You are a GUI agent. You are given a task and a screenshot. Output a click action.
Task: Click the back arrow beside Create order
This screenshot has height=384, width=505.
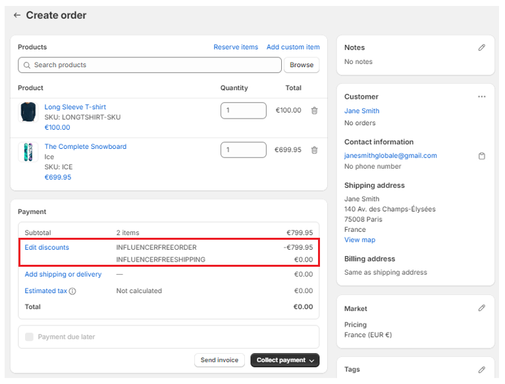(x=17, y=15)
